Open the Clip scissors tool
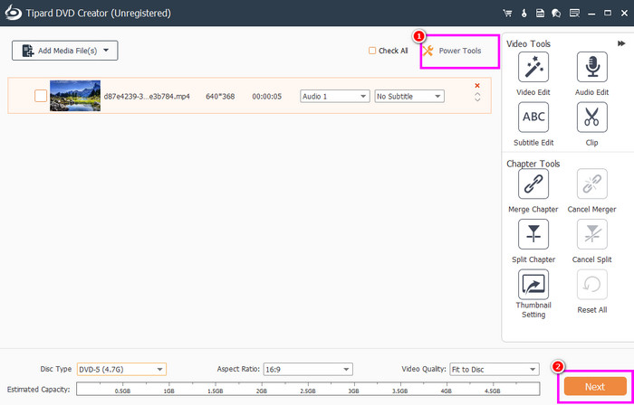 click(x=592, y=118)
